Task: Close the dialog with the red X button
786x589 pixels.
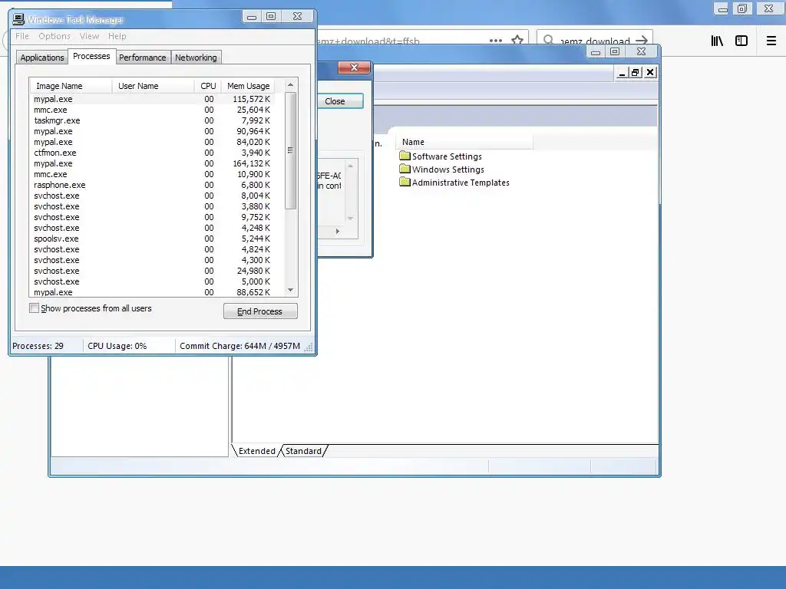Action: tap(354, 67)
